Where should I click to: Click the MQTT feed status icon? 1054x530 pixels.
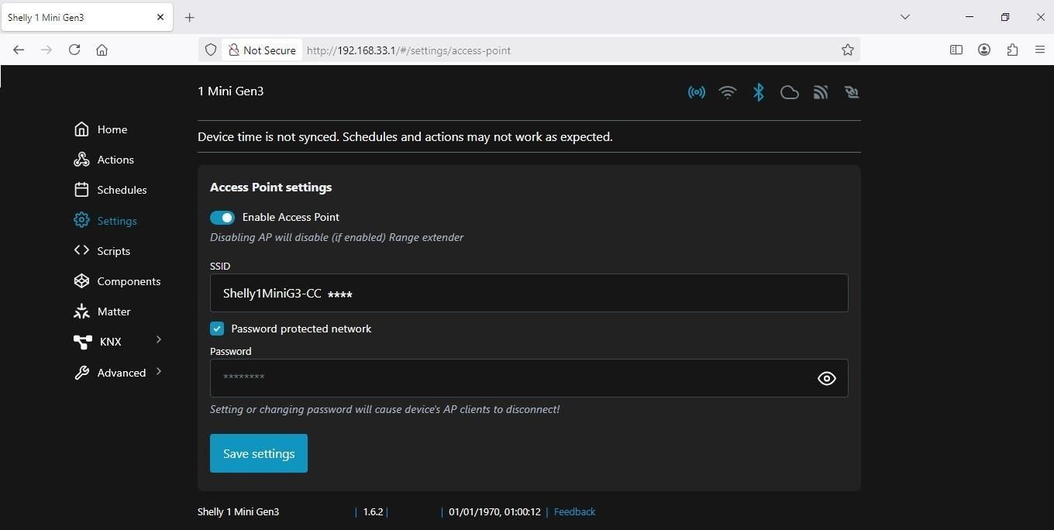point(821,92)
